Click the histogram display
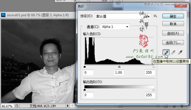This screenshot has height=110, width=191. (119, 51)
